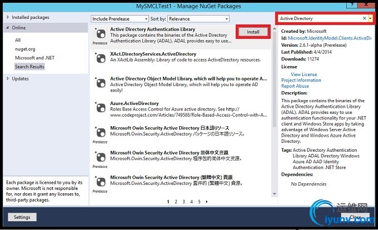Open the search box dropdown arrow
This screenshot has height=230, width=378.
click(x=370, y=18)
